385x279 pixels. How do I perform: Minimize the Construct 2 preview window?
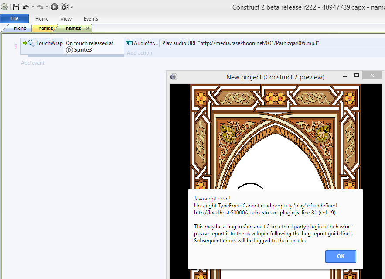345,76
